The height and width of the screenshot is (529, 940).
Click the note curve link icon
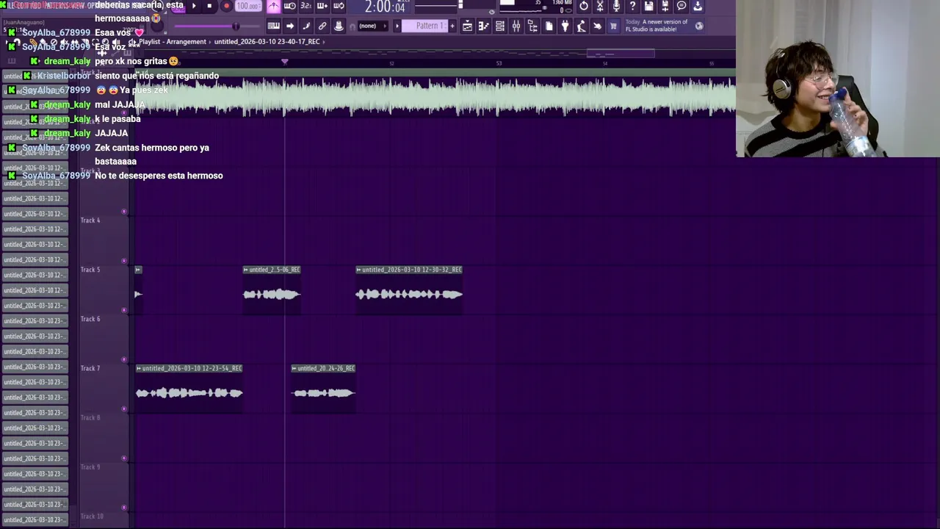pos(306,26)
